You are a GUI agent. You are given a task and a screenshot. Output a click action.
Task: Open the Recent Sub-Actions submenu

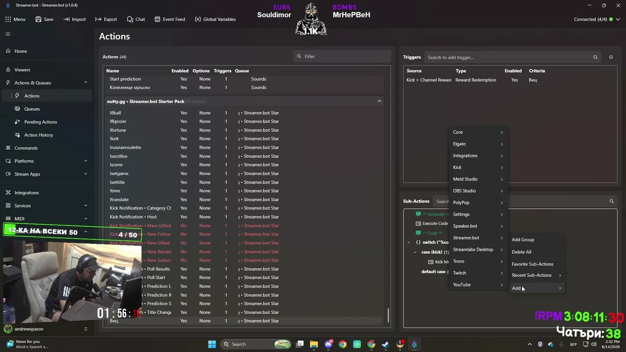point(537,275)
